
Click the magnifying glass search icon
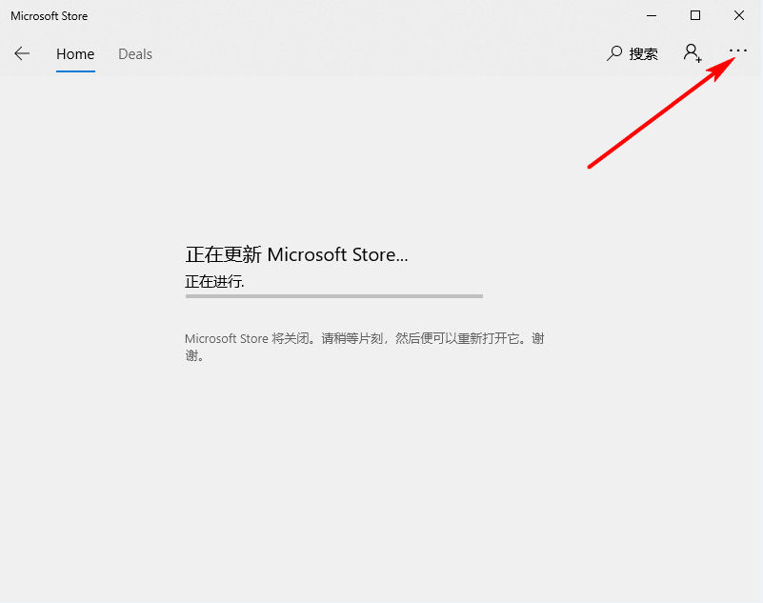click(614, 53)
